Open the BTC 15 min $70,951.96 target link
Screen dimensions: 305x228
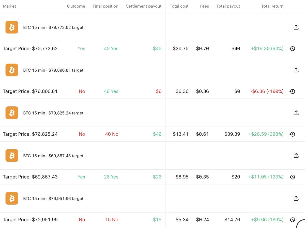click(53, 199)
